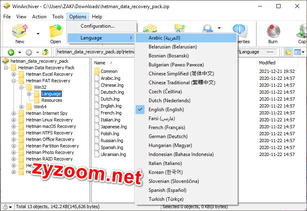Image resolution: width=307 pixels, height=211 pixels.
Task: Click the view mode grid icon
Action: (x=297, y=52)
